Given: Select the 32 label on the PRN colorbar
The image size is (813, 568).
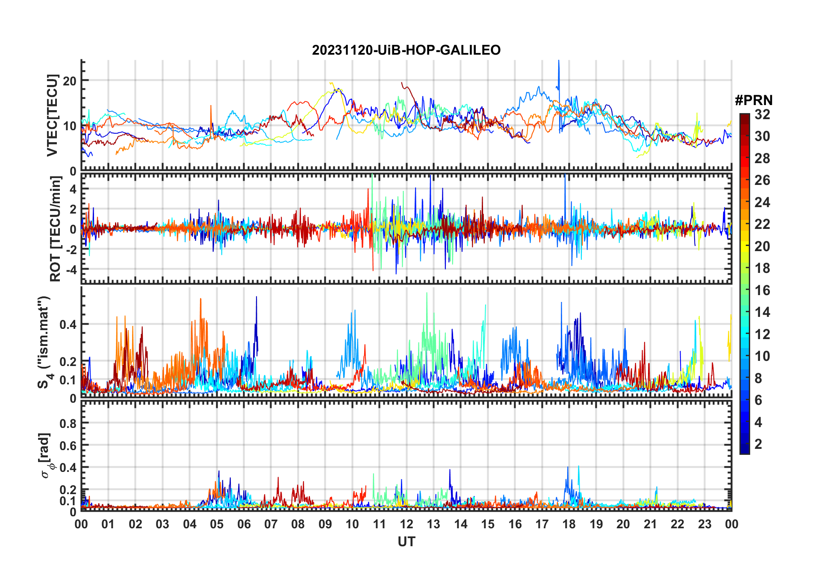Looking at the screenshot, I should (x=762, y=114).
